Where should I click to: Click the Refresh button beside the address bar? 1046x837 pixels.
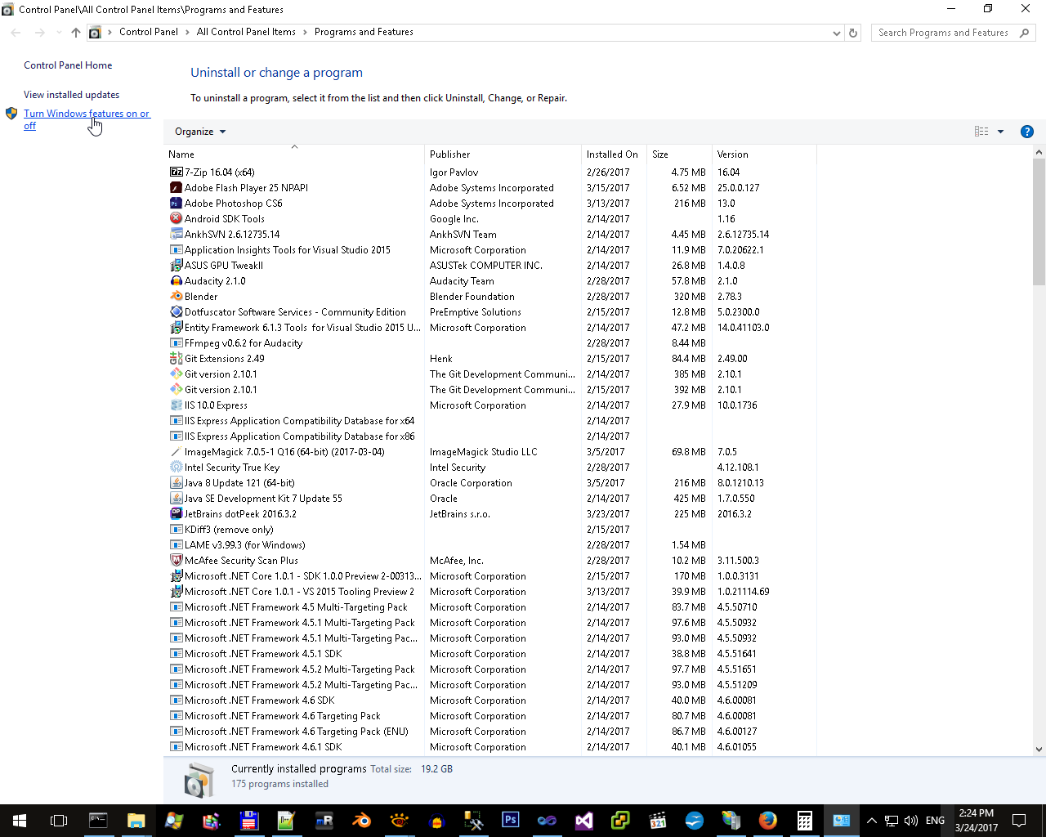[x=853, y=33]
